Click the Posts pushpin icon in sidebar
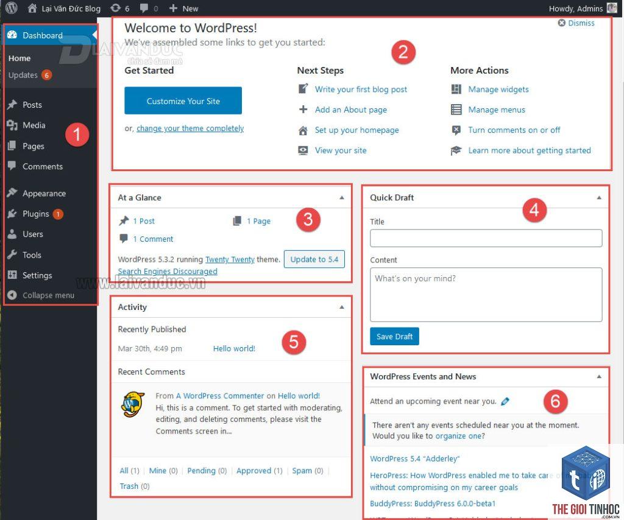The image size is (624, 520). (x=12, y=105)
